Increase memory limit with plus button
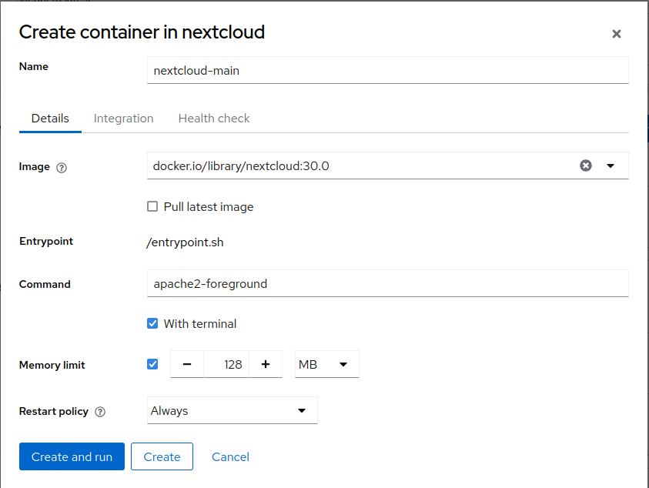This screenshot has width=649, height=488. coord(266,364)
